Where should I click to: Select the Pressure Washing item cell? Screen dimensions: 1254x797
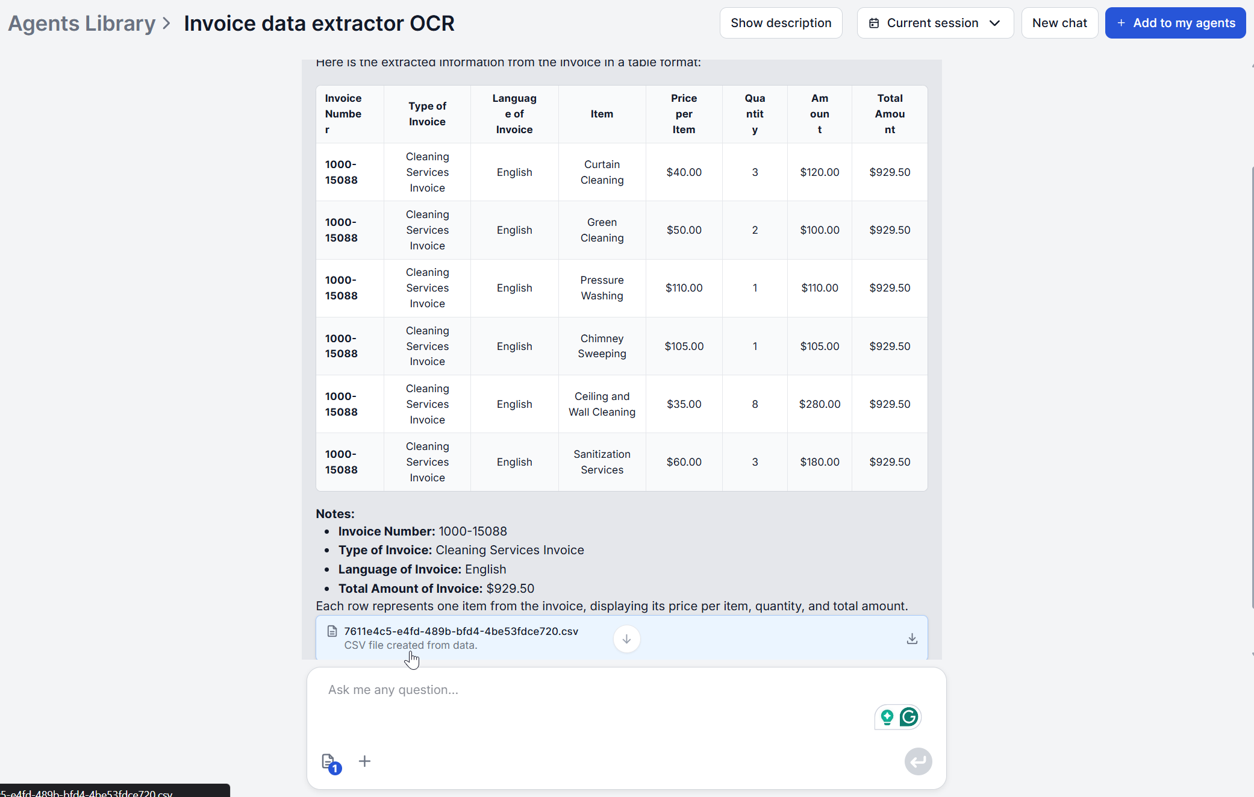click(602, 288)
